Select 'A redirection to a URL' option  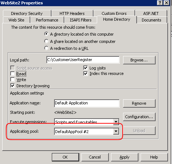pos(46,48)
